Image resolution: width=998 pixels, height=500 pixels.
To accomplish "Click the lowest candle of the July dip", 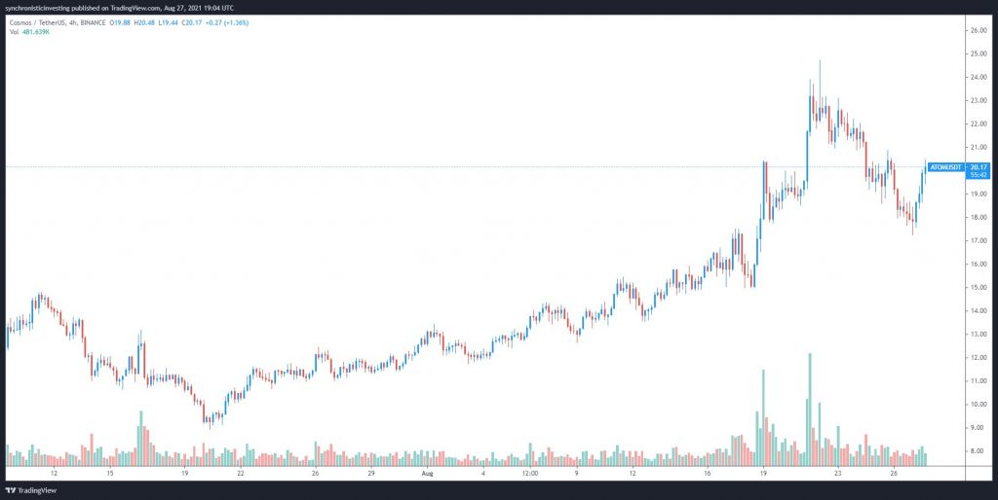I will [x=207, y=419].
